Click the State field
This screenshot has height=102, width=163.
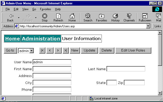click(112, 83)
